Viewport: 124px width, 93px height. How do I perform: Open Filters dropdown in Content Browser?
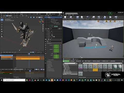click(x=80, y=63)
